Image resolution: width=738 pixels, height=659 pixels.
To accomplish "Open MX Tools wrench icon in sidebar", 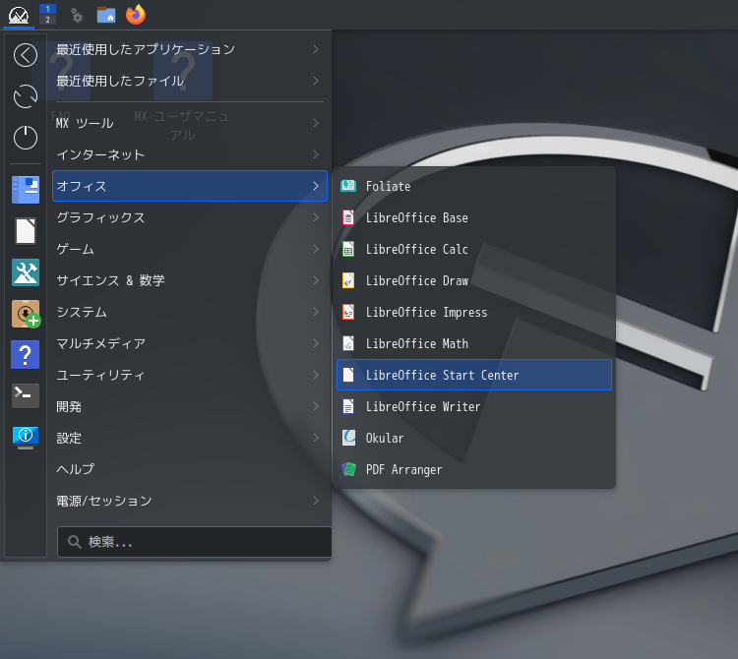I will (26, 272).
